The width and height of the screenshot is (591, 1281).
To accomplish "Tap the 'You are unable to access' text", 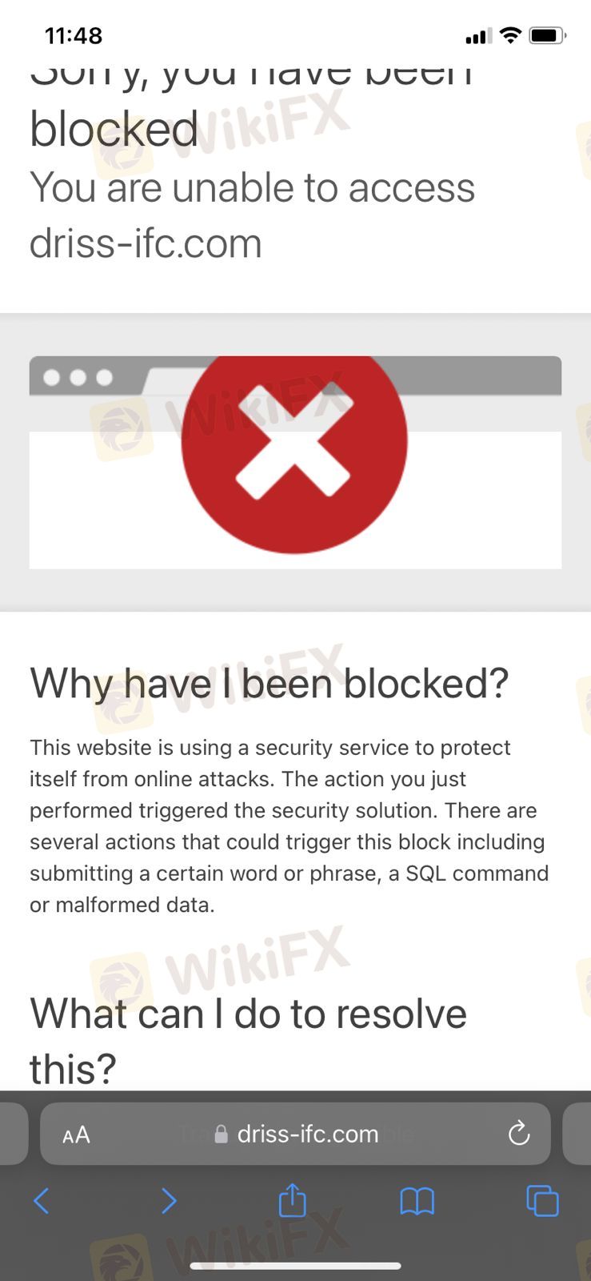I will point(253,188).
